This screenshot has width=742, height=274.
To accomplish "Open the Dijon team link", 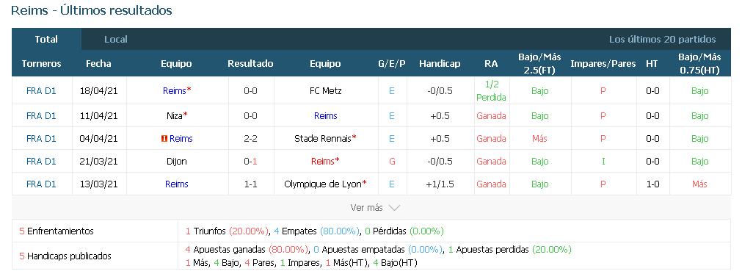I will [176, 162].
